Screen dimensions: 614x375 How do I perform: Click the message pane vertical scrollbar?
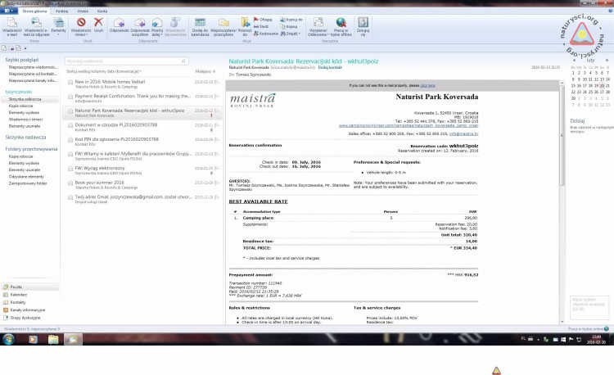tap(562, 202)
